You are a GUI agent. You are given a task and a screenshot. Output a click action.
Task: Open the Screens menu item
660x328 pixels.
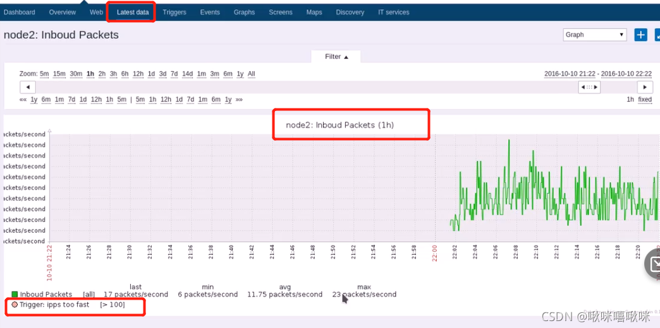[x=281, y=12]
